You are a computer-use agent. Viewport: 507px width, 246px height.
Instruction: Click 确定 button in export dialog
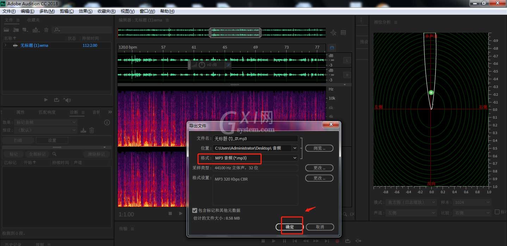click(x=289, y=227)
